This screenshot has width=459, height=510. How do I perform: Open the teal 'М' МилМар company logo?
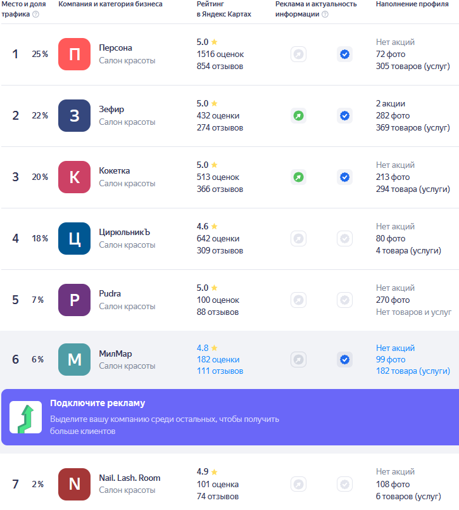pyautogui.click(x=74, y=360)
